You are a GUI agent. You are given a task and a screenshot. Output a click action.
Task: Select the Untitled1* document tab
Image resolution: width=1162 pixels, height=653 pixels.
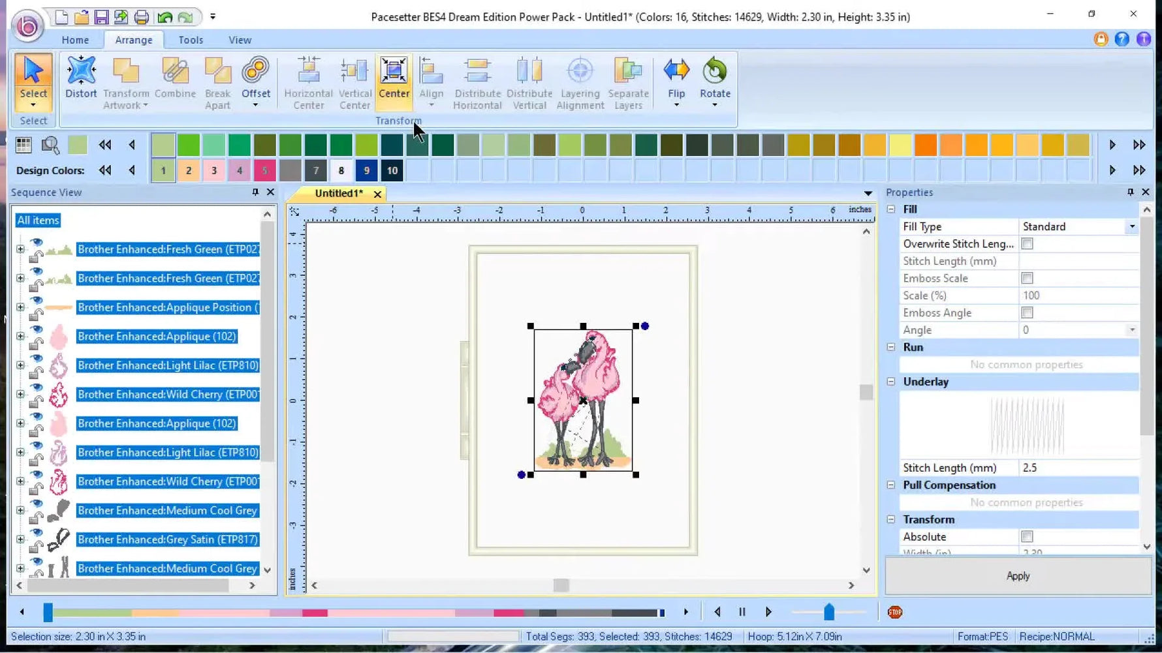(x=339, y=193)
